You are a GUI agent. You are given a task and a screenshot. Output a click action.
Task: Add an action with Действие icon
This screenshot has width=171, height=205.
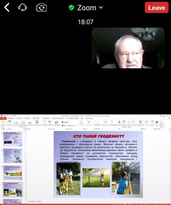[89, 123]
